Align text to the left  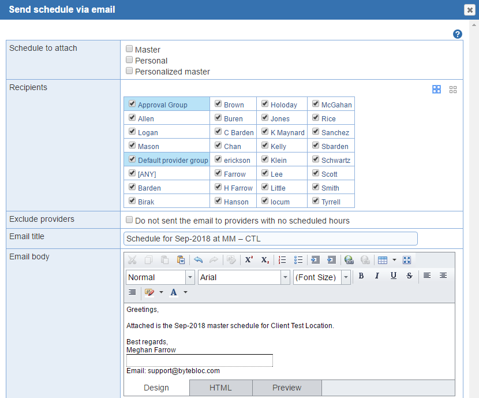click(427, 276)
